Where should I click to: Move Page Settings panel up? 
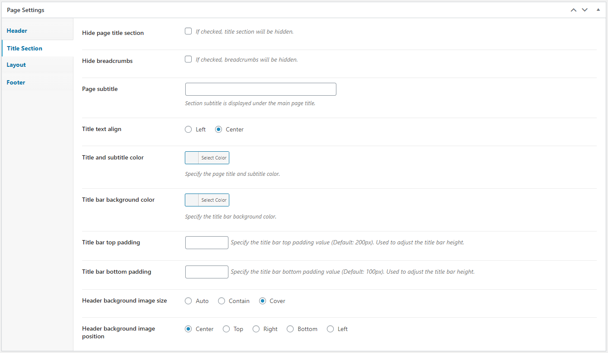(573, 10)
